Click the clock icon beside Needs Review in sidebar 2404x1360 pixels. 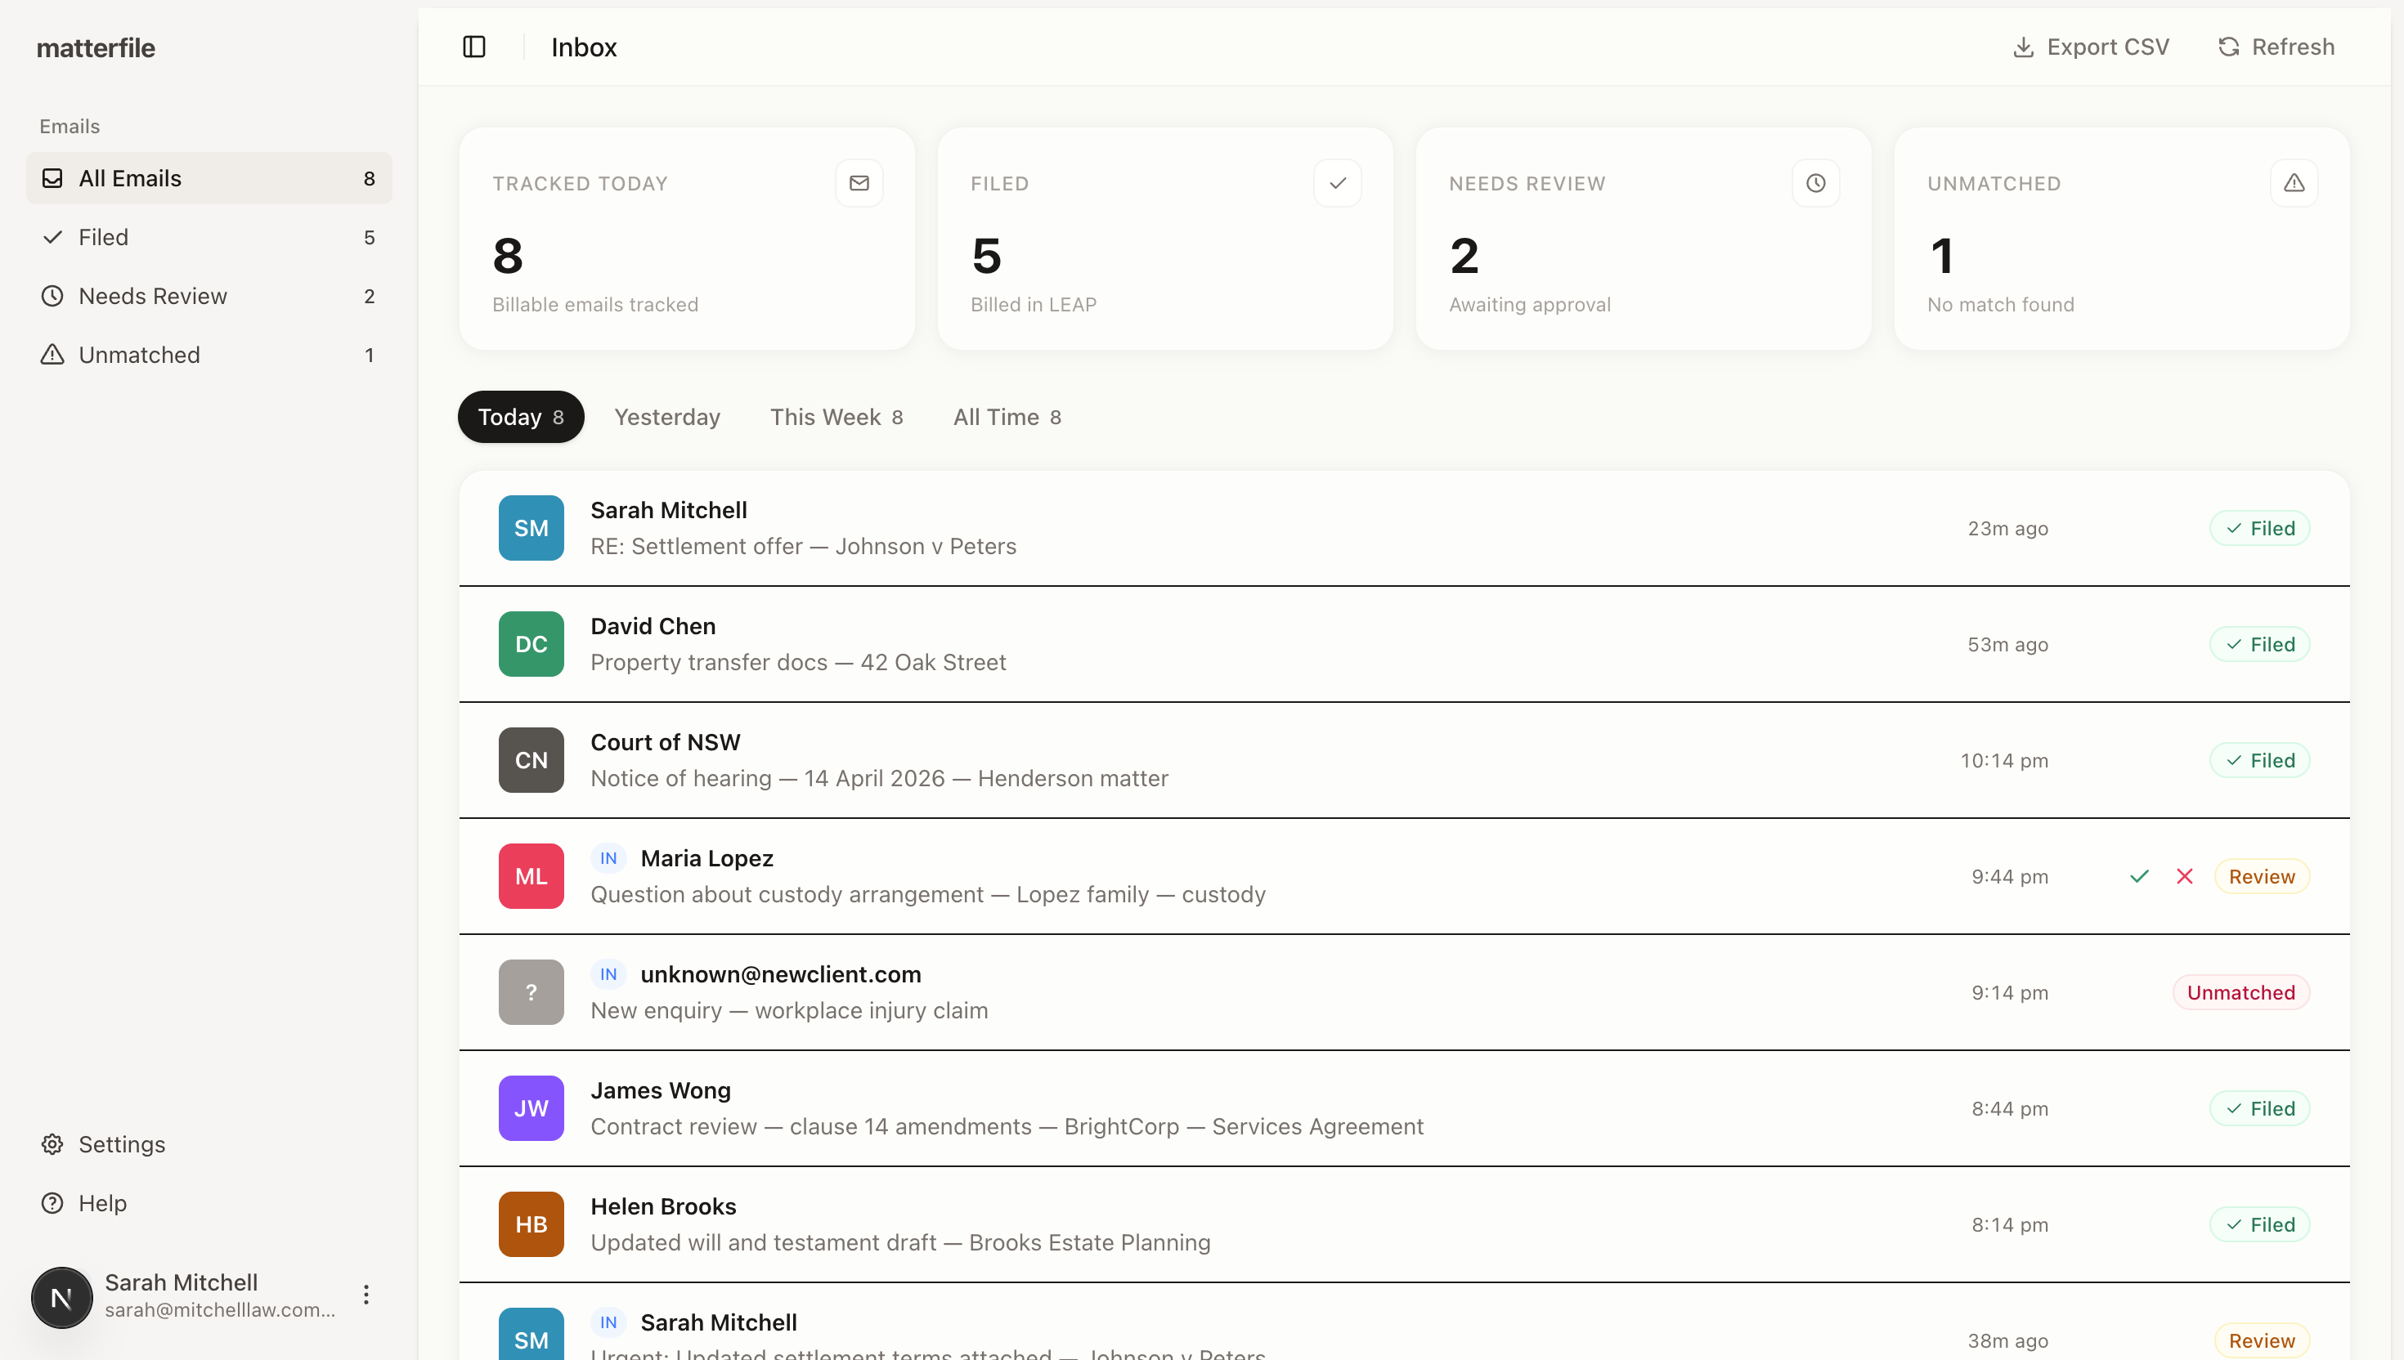[x=52, y=295]
